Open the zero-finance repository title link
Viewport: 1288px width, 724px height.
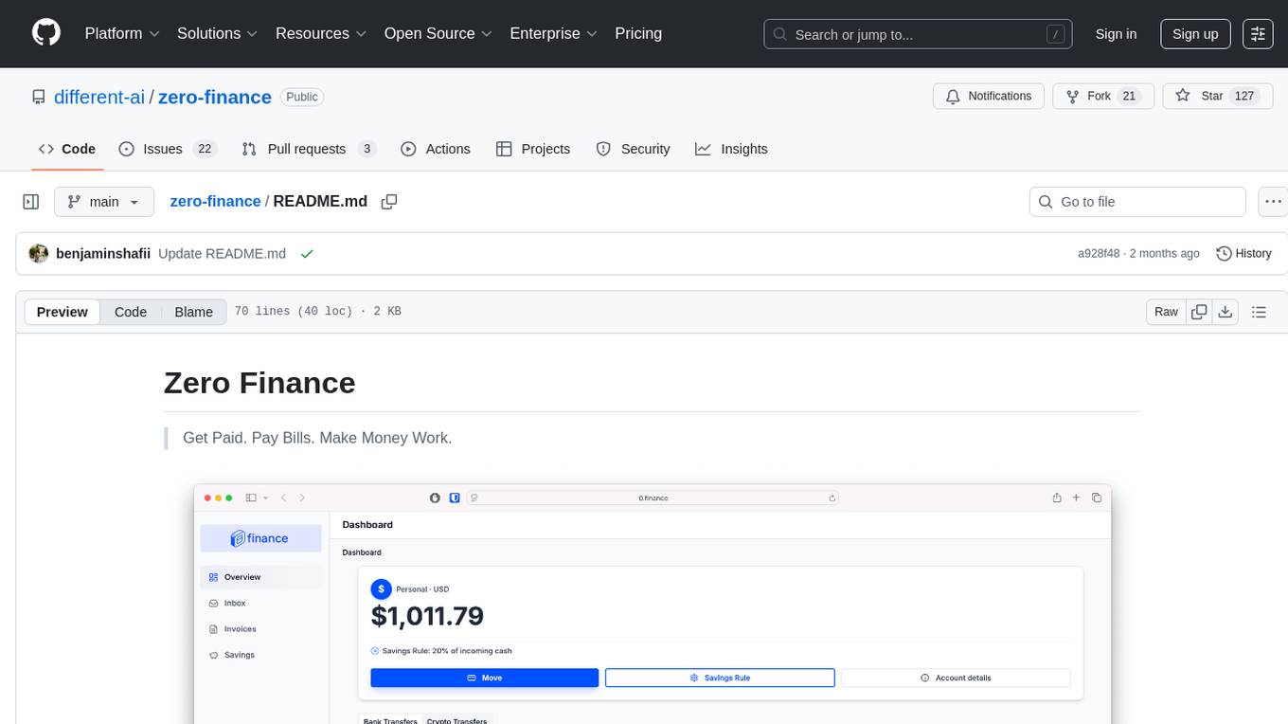click(215, 97)
